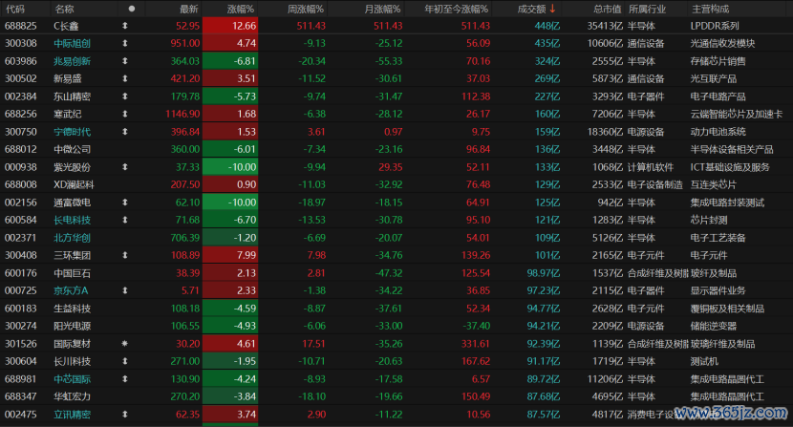Click the marker icon in the 东山精密 row
Image resolution: width=793 pixels, height=427 pixels.
[x=125, y=96]
